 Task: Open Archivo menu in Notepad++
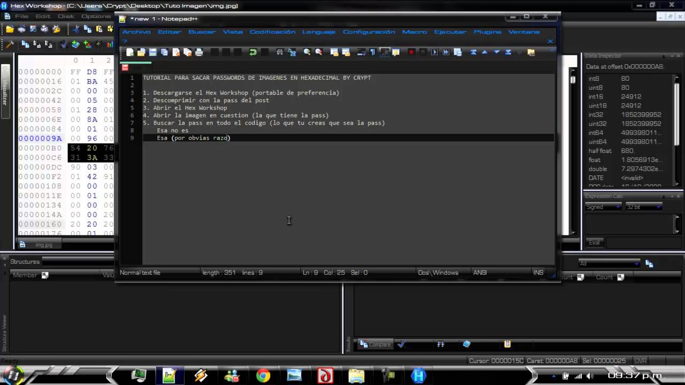tap(136, 32)
